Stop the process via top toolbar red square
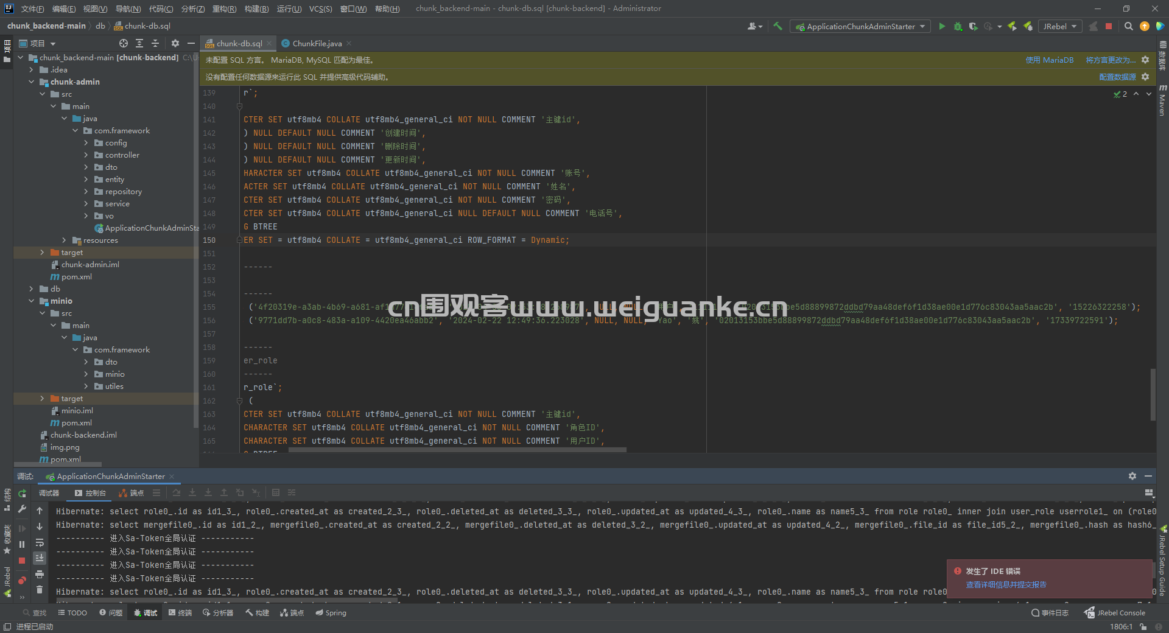 [x=1109, y=26]
